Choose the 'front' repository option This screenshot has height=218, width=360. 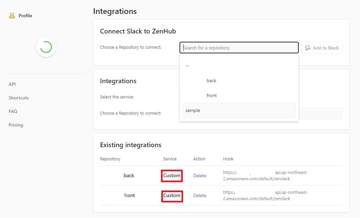click(239, 95)
